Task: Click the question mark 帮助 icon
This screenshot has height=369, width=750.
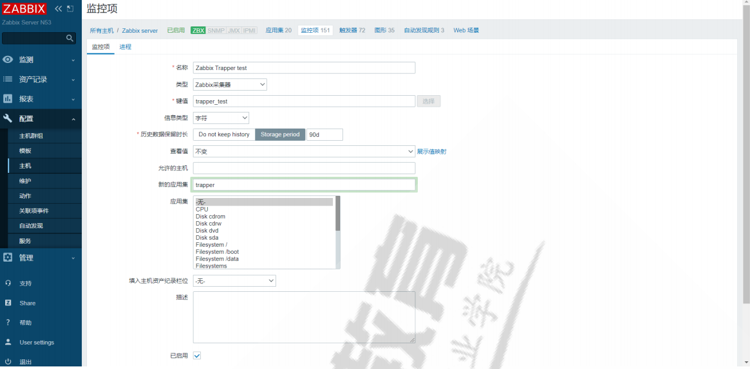Action: click(8, 322)
